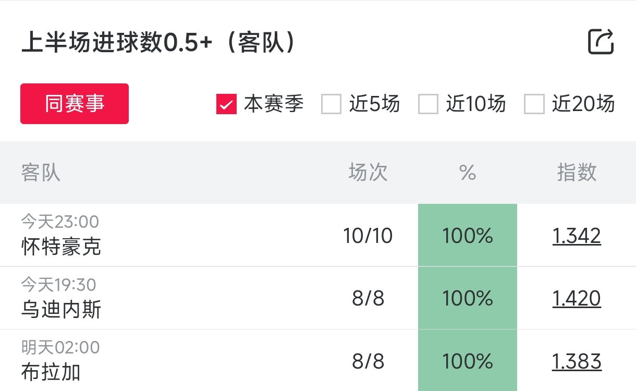This screenshot has width=636, height=391.
Task: Uncheck the 本赛季 checkbox
Action: (x=226, y=104)
